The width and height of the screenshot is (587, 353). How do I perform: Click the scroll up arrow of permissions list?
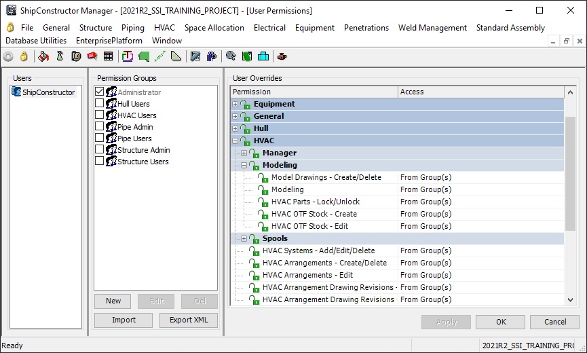click(x=570, y=92)
